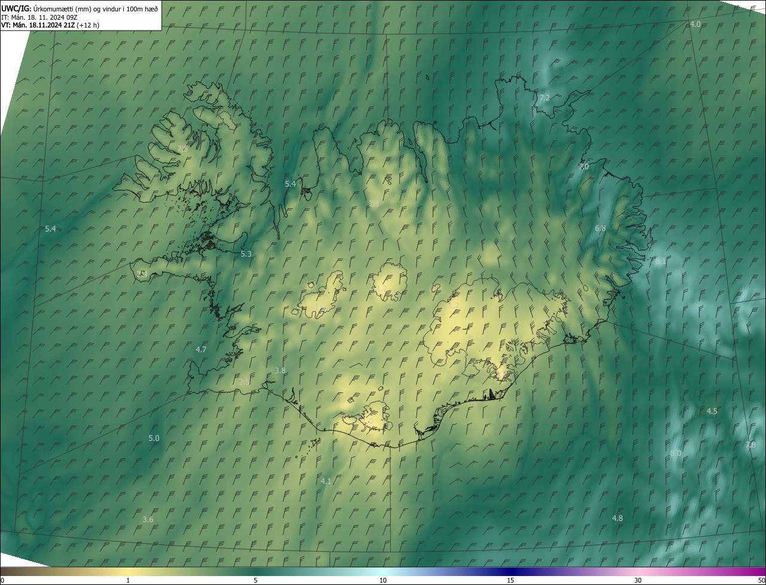The image size is (766, 585).
Task: Click the '10' tick label on the colour scale
Action: (383, 581)
